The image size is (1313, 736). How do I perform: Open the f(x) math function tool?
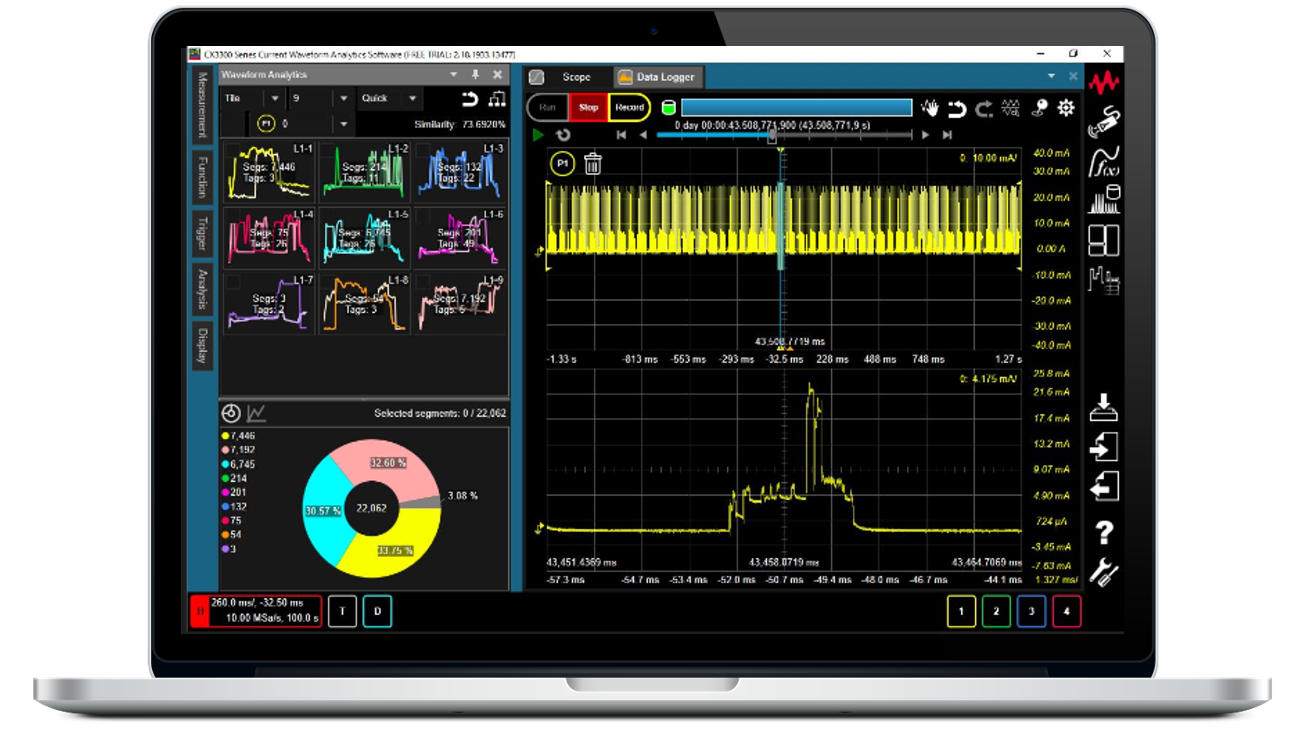1104,162
